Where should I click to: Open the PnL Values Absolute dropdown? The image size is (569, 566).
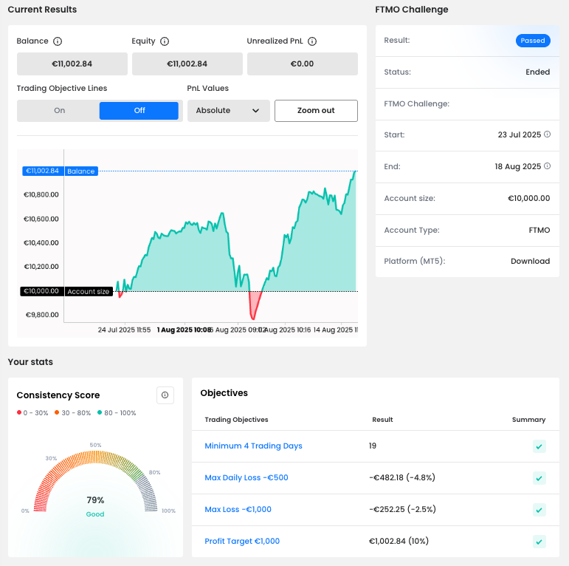[228, 111]
